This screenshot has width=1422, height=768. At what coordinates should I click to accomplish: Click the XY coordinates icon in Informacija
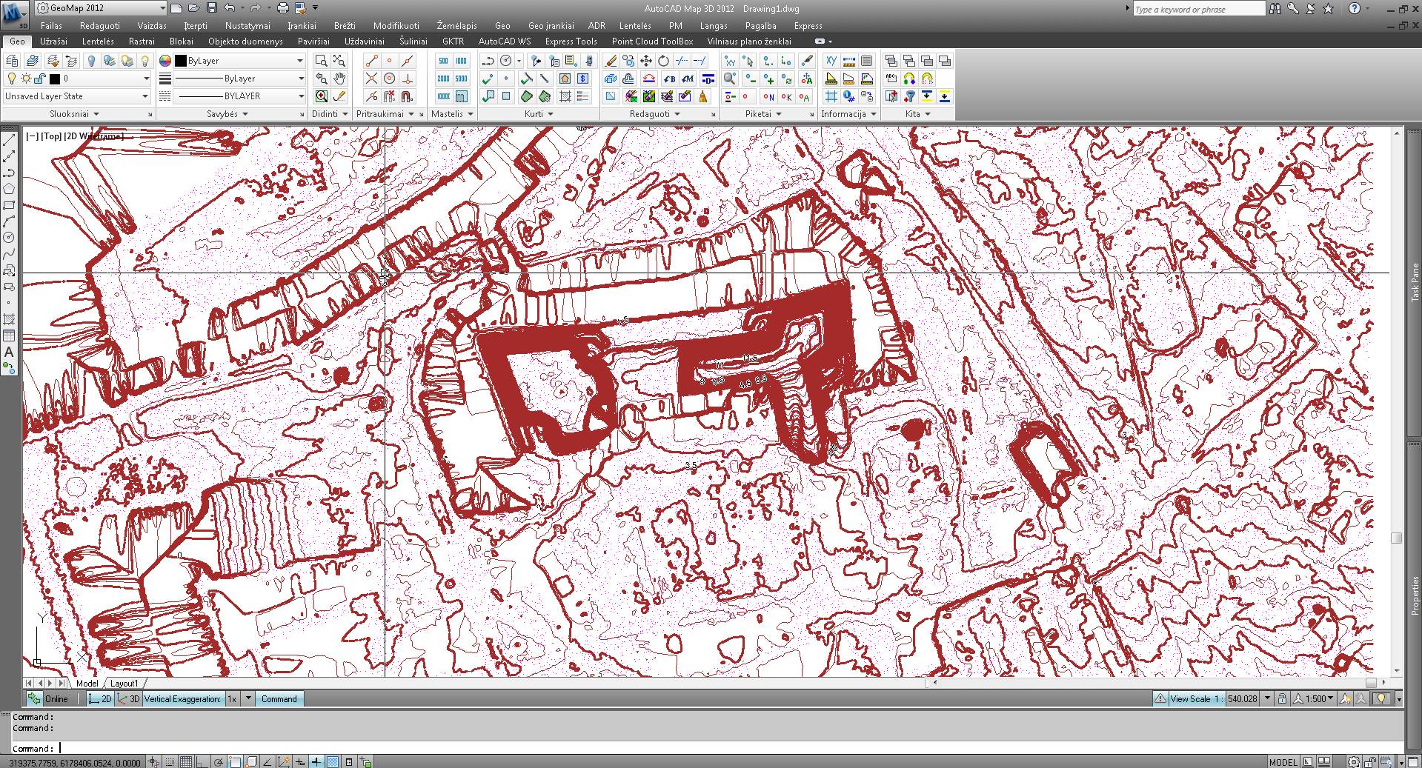tap(831, 61)
